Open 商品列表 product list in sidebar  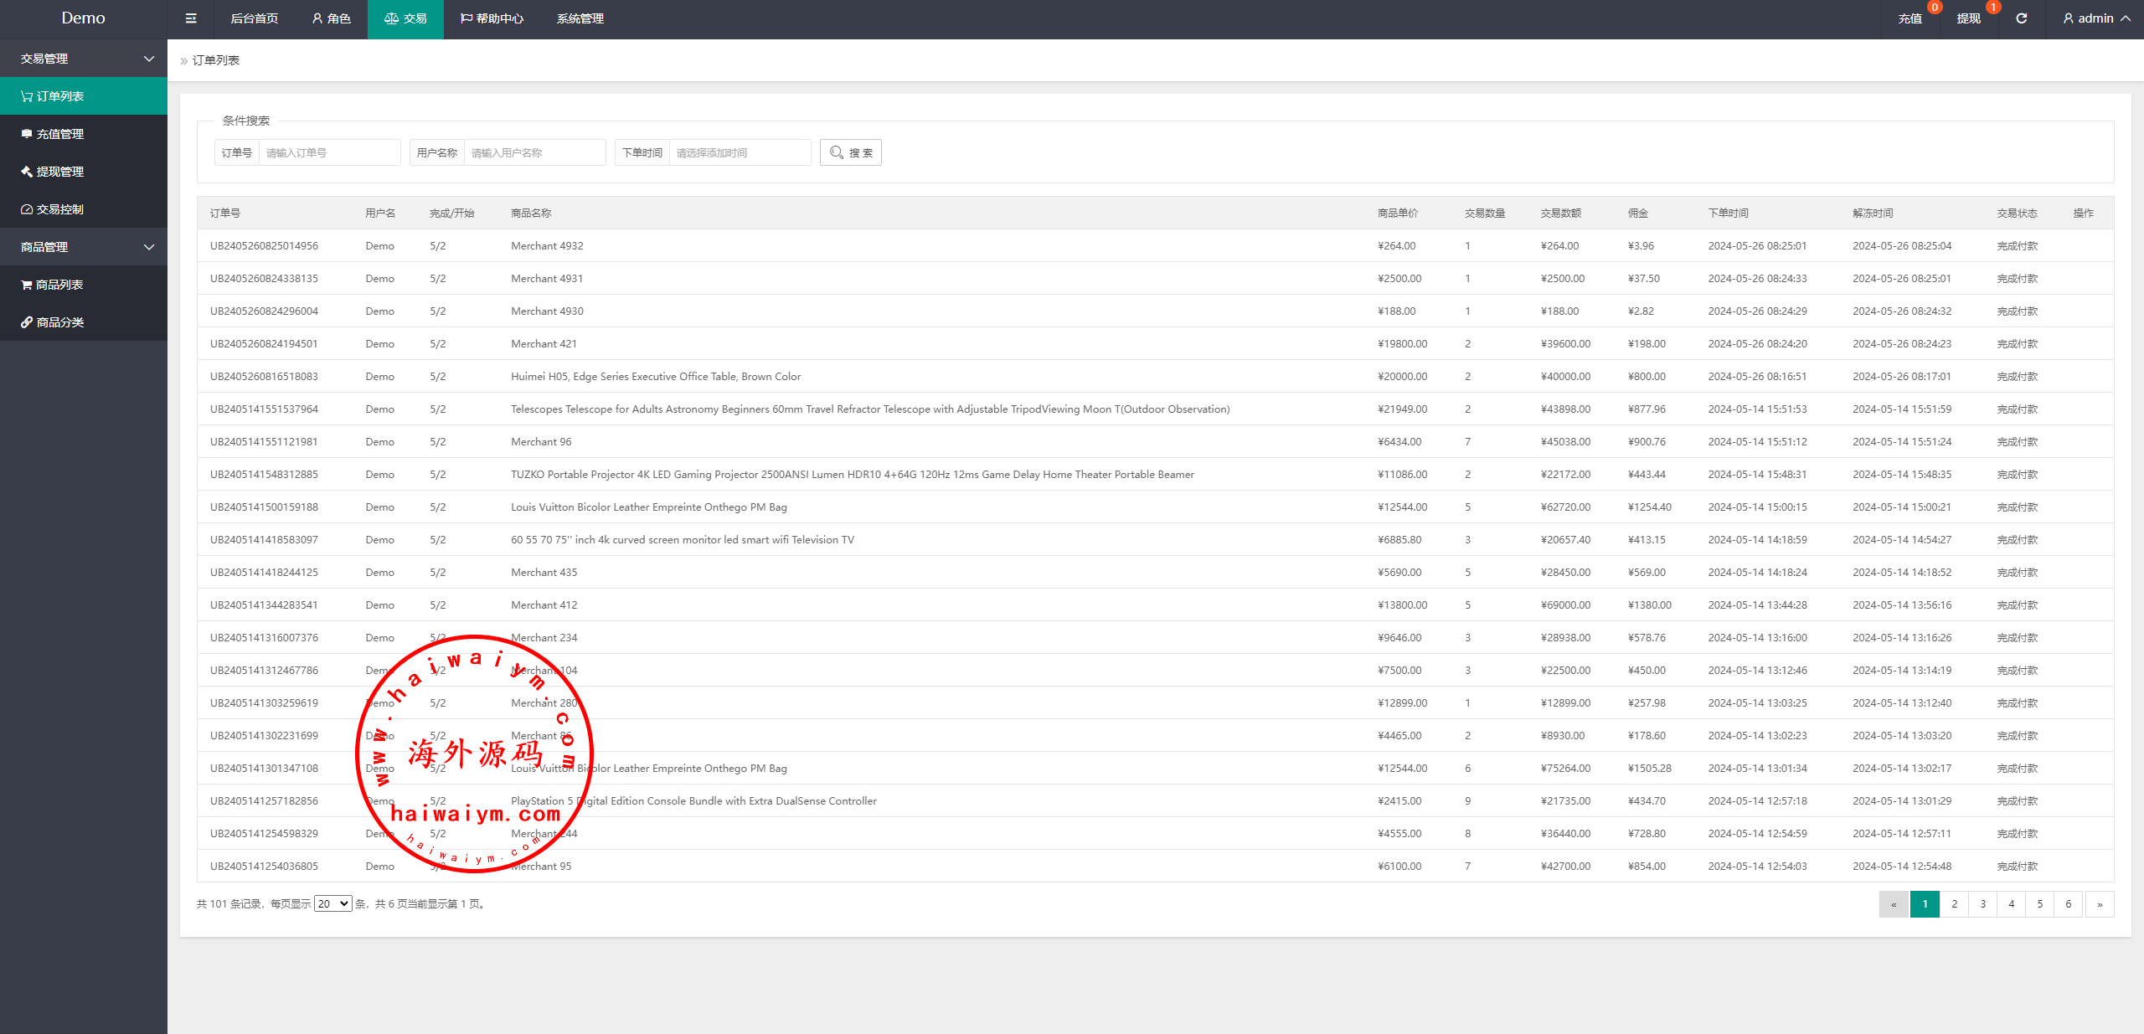59,285
